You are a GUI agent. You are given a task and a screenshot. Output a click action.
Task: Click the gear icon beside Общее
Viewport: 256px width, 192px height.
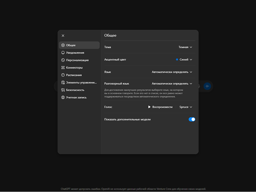tap(63, 45)
